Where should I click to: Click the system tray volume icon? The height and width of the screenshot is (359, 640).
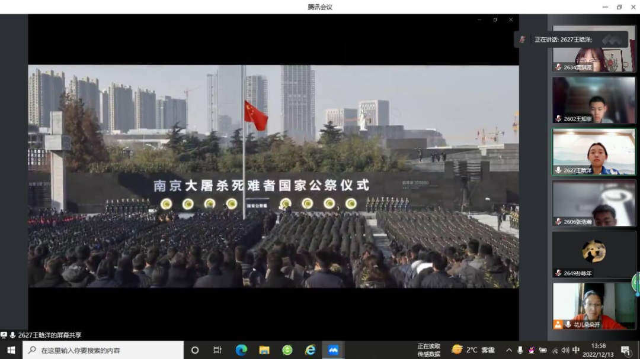coord(565,350)
